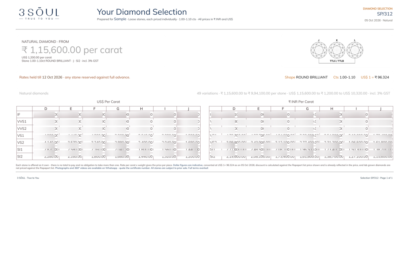Click the 3 SŌUL · True to You footer

click(x=28, y=178)
